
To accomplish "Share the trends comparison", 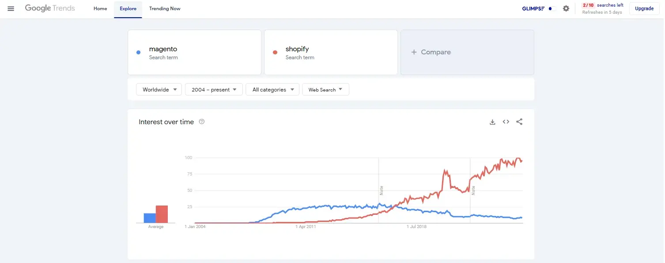I will click(x=519, y=122).
